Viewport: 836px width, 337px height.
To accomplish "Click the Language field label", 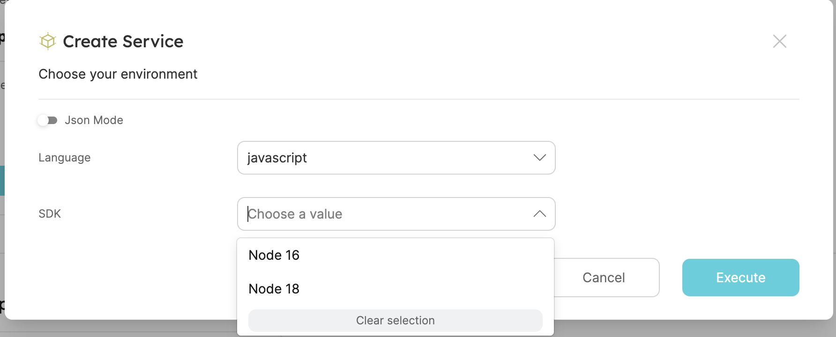I will (x=64, y=158).
